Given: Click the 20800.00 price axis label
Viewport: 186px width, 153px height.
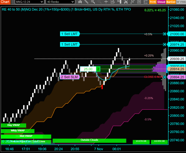Looking at the screenshot, I should (x=177, y=115).
